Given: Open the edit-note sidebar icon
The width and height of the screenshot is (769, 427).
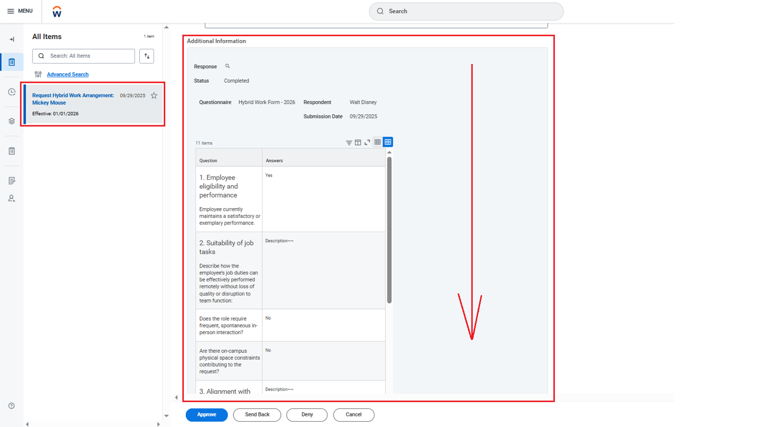Looking at the screenshot, I should tap(12, 181).
